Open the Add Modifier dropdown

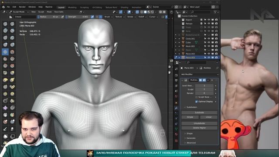pyautogui.click(x=199, y=74)
